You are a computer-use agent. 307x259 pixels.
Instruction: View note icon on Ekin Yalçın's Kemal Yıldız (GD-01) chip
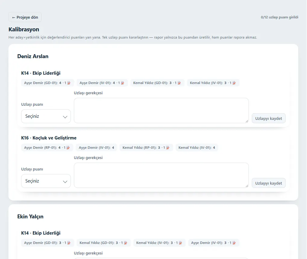coord(125,243)
